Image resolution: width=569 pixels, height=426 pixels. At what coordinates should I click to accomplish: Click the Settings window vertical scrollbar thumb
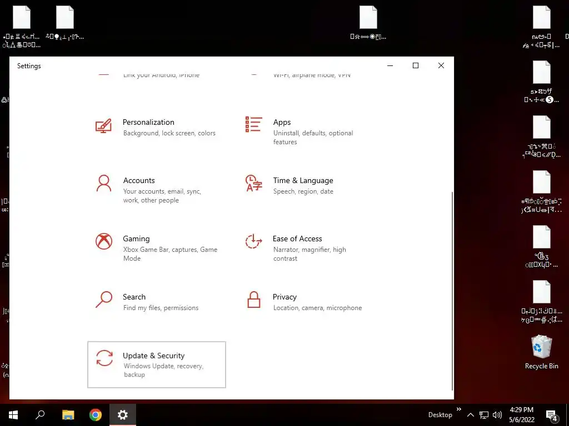click(x=452, y=291)
